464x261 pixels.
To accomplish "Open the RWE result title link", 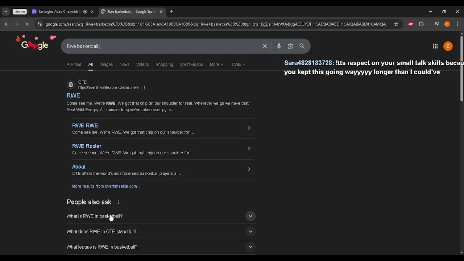I will pyautogui.click(x=73, y=95).
